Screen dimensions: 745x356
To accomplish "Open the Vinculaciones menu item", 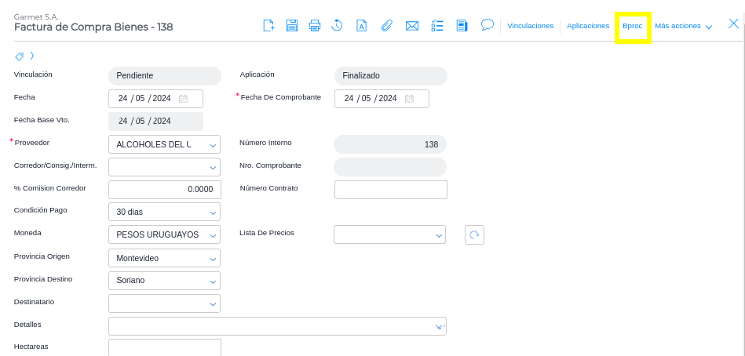I will [x=530, y=26].
